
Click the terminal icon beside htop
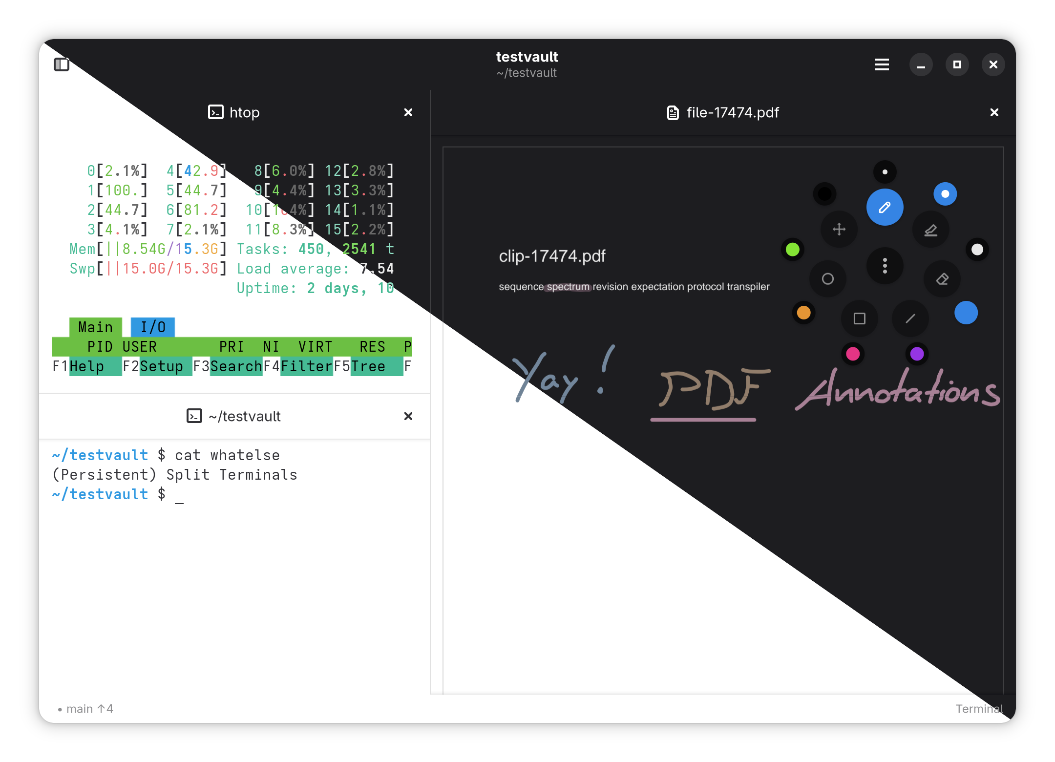coord(215,112)
